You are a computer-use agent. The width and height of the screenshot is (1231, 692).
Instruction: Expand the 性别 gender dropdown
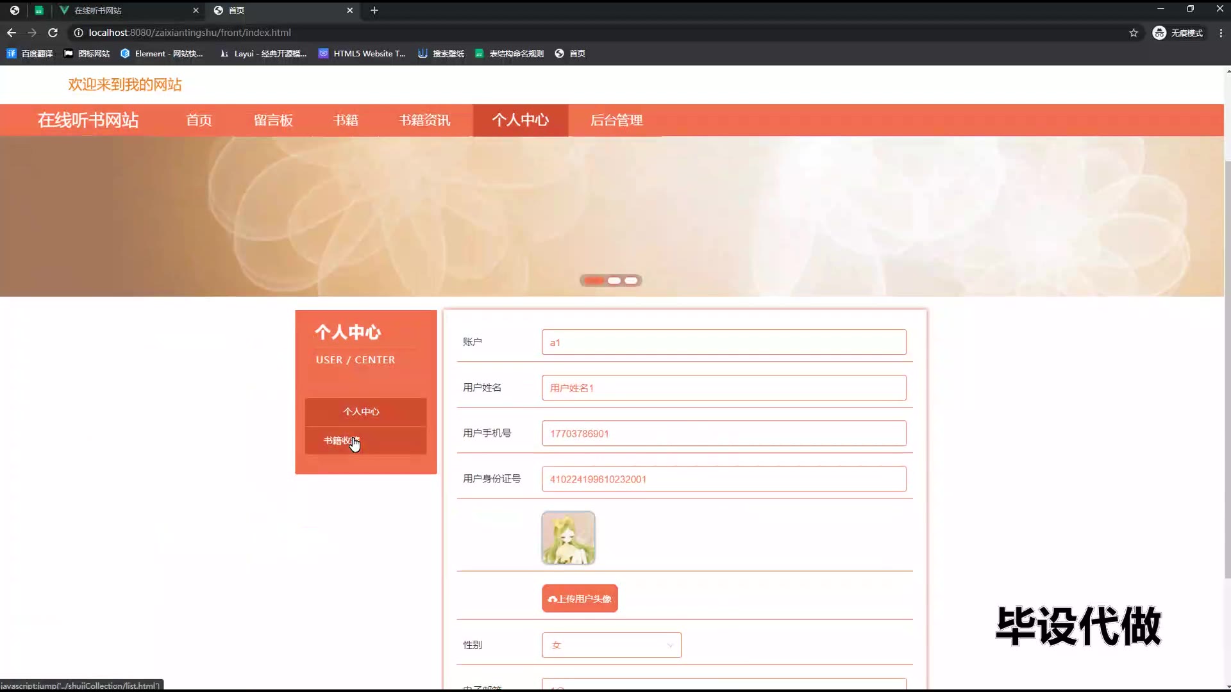click(x=611, y=645)
